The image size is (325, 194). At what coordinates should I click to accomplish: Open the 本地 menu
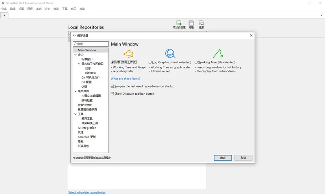(39, 9)
